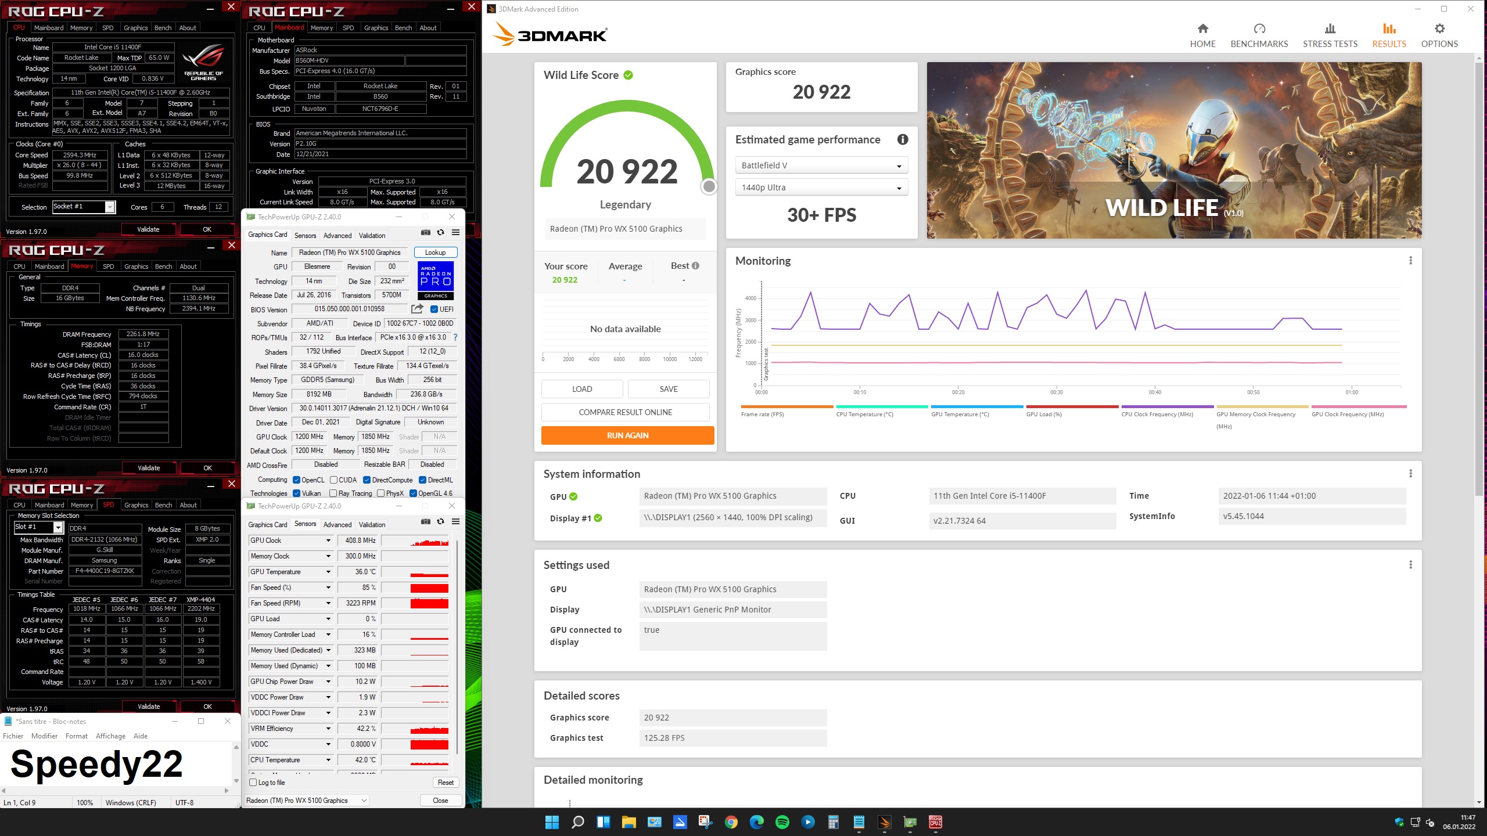The height and width of the screenshot is (836, 1487).
Task: Open Validation tab in GPU-Z Sensors window
Action: [x=372, y=525]
